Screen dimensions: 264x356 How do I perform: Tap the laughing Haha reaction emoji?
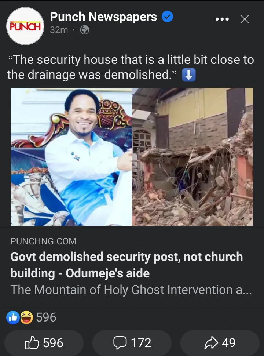[27, 317]
